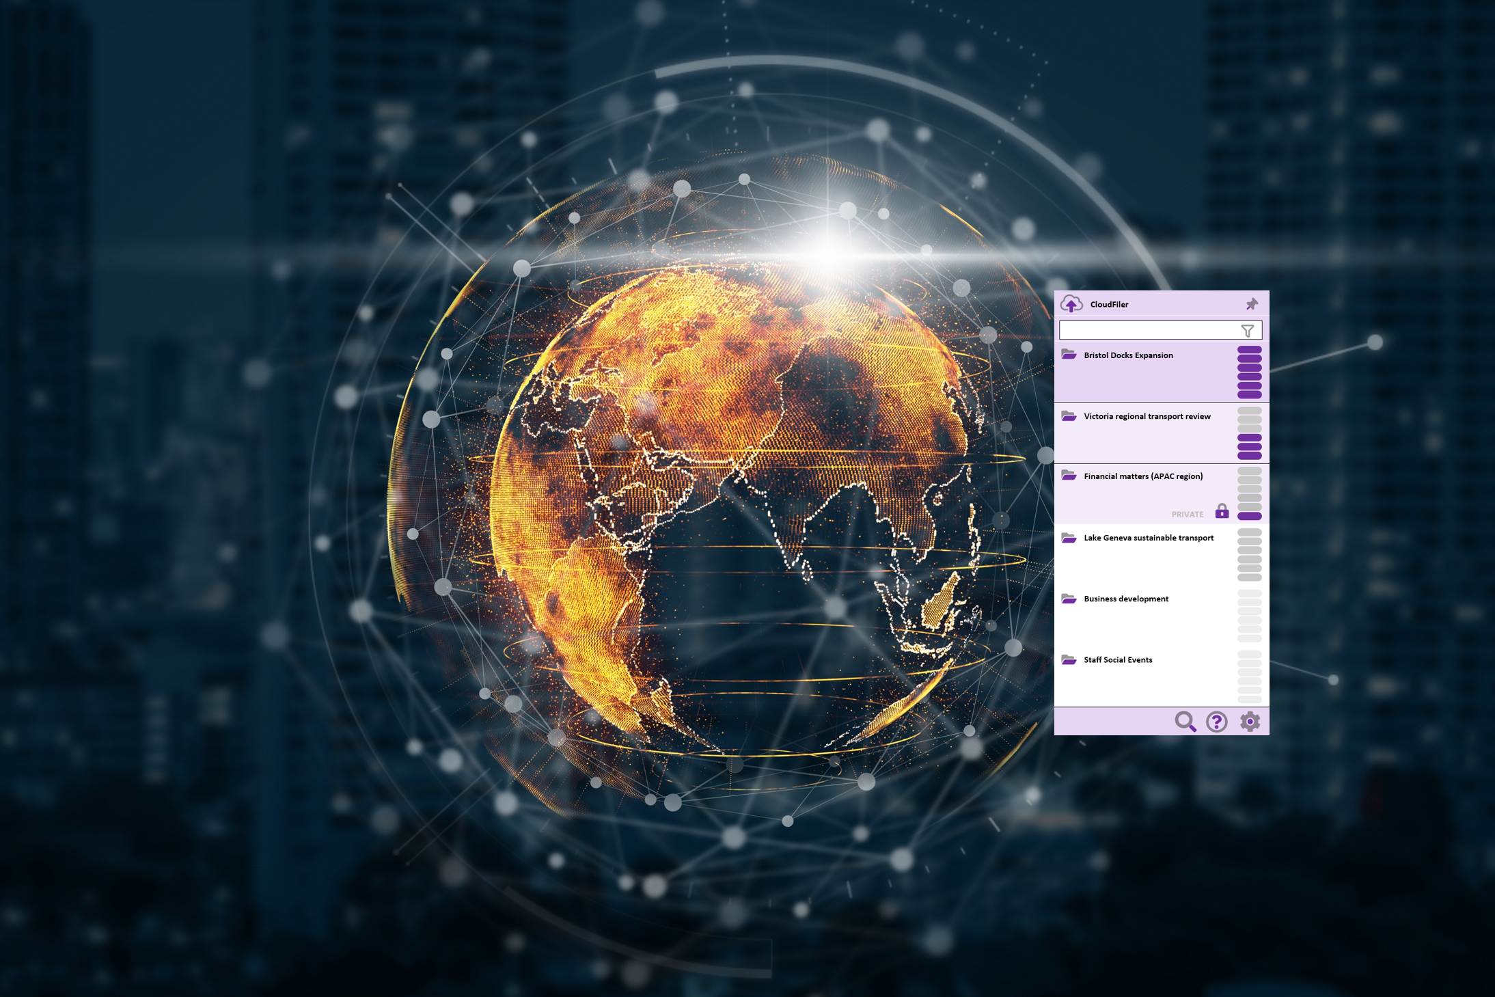Open the Lake Geneva sustainable transport folder
The width and height of the screenshot is (1495, 997).
(1149, 537)
